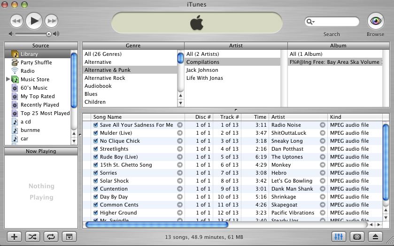Toggle shuffle playback
This screenshot has height=246, width=394.
pyautogui.click(x=33, y=237)
